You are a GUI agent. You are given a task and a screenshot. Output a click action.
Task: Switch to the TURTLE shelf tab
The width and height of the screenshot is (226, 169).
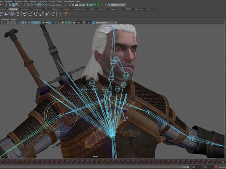(128, 9)
